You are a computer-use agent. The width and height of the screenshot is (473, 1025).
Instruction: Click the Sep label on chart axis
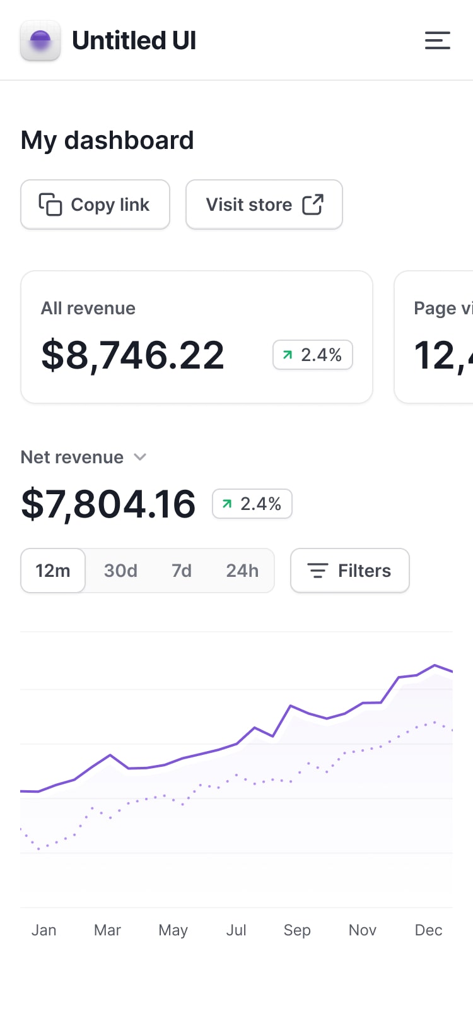pos(297,930)
